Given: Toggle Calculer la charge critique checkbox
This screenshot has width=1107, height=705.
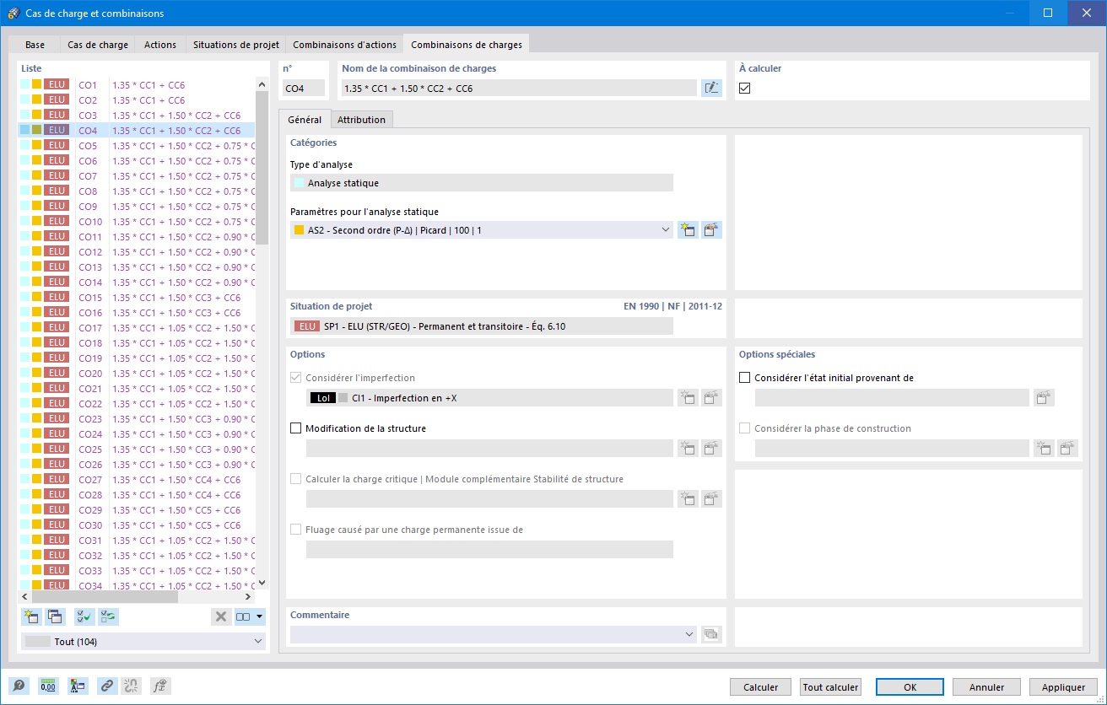Looking at the screenshot, I should [x=295, y=479].
